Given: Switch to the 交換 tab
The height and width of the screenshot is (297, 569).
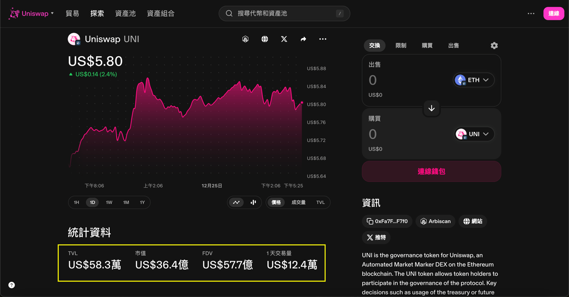Looking at the screenshot, I should click(x=374, y=46).
